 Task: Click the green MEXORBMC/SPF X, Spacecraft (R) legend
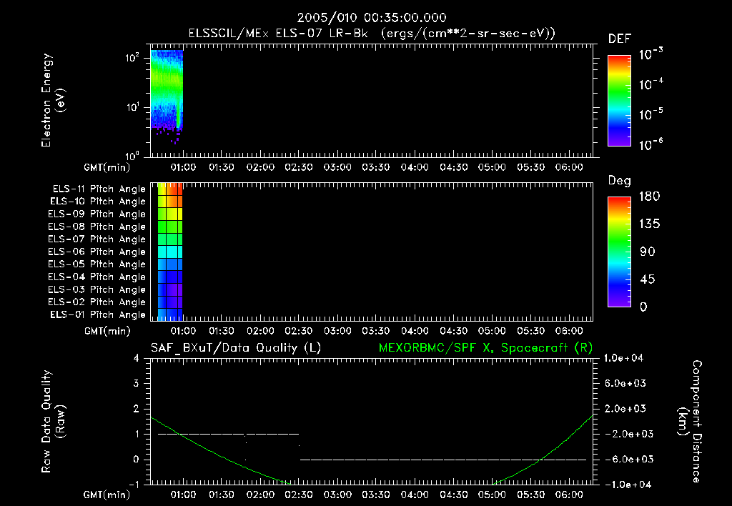(485, 348)
